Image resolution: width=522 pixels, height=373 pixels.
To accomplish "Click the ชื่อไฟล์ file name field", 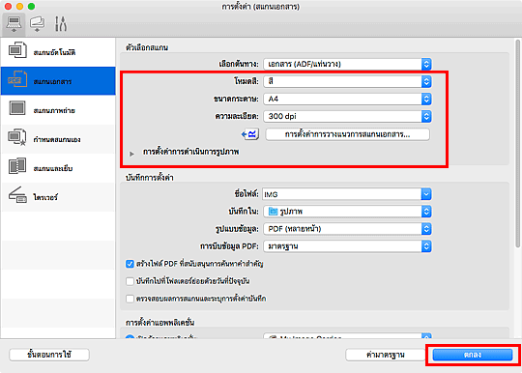I will click(342, 194).
